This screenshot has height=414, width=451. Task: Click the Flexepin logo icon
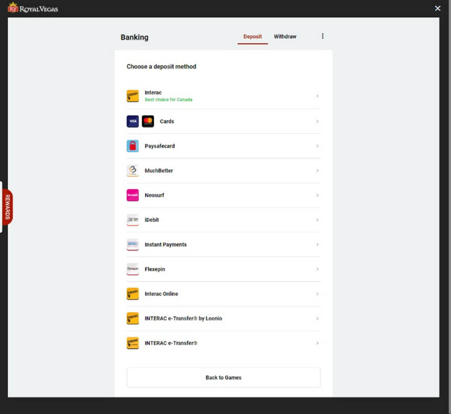point(133,269)
